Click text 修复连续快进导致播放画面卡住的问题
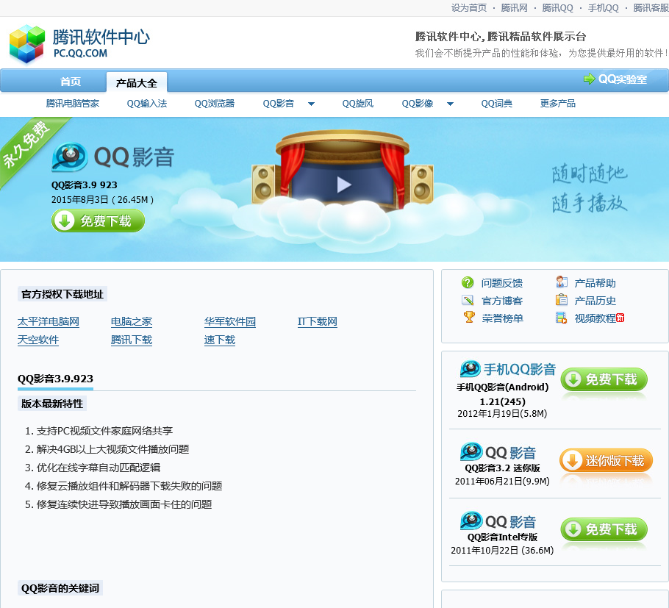Screen dimensions: 669x608 124,504
